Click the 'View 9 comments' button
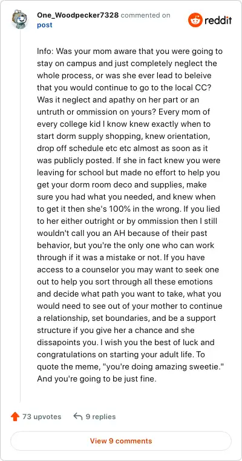 [121, 441]
